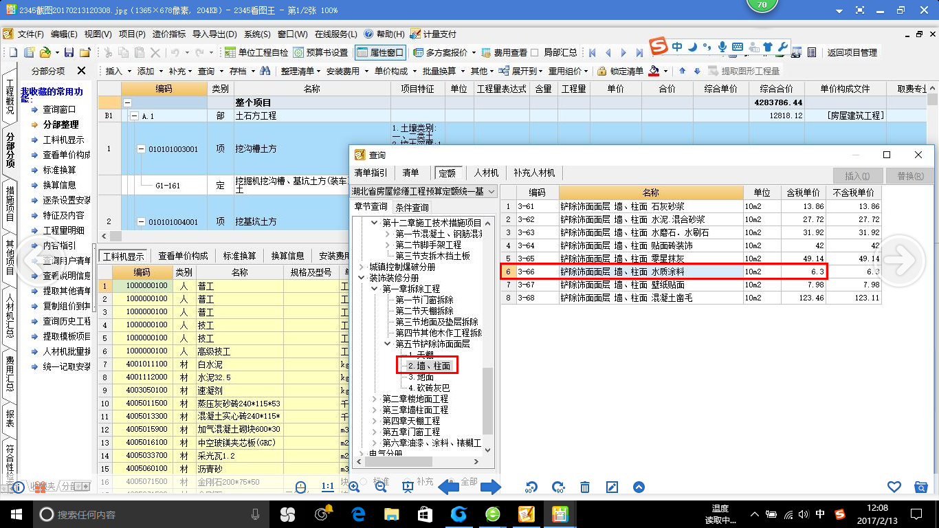Move item down with blue down arrow
This screenshot has height=528, width=939.
tap(697, 71)
